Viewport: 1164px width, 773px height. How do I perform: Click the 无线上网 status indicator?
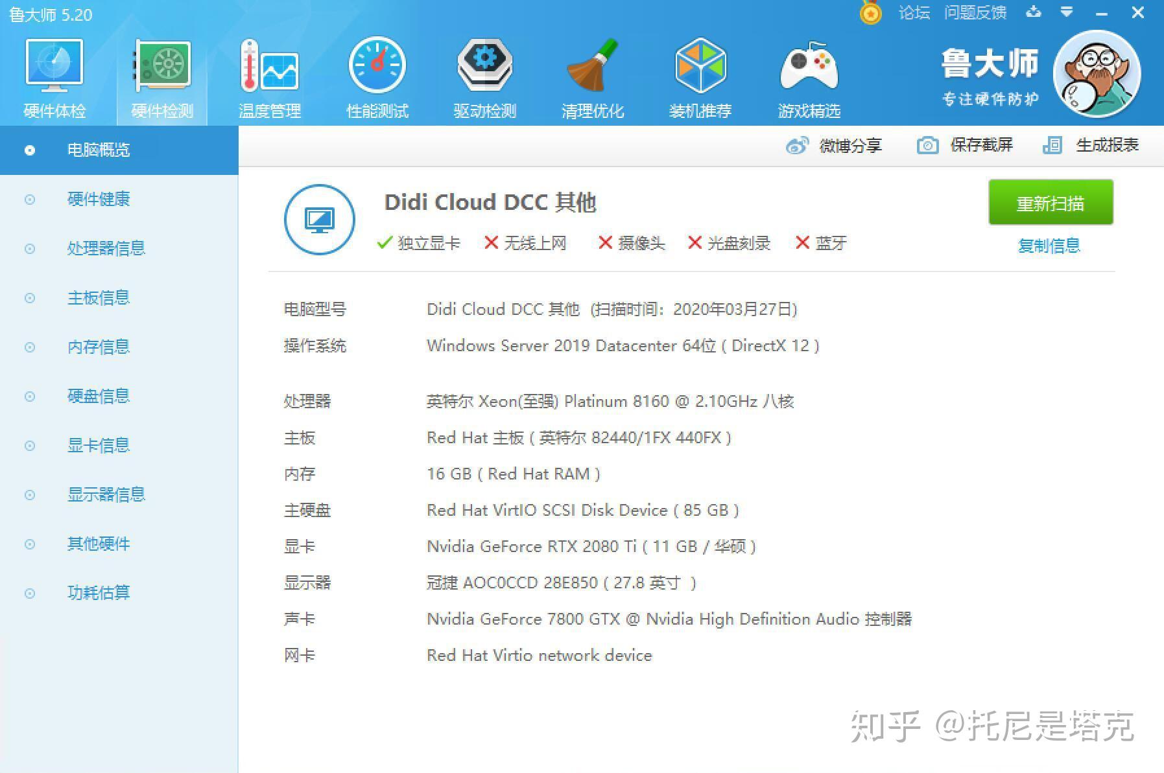525,243
